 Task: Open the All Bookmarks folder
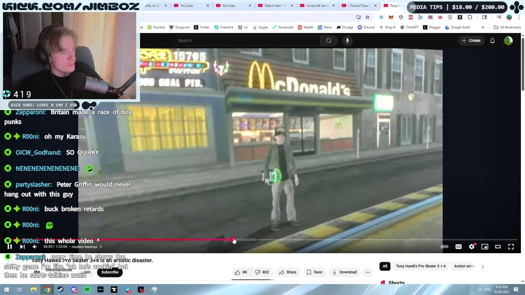point(507,27)
